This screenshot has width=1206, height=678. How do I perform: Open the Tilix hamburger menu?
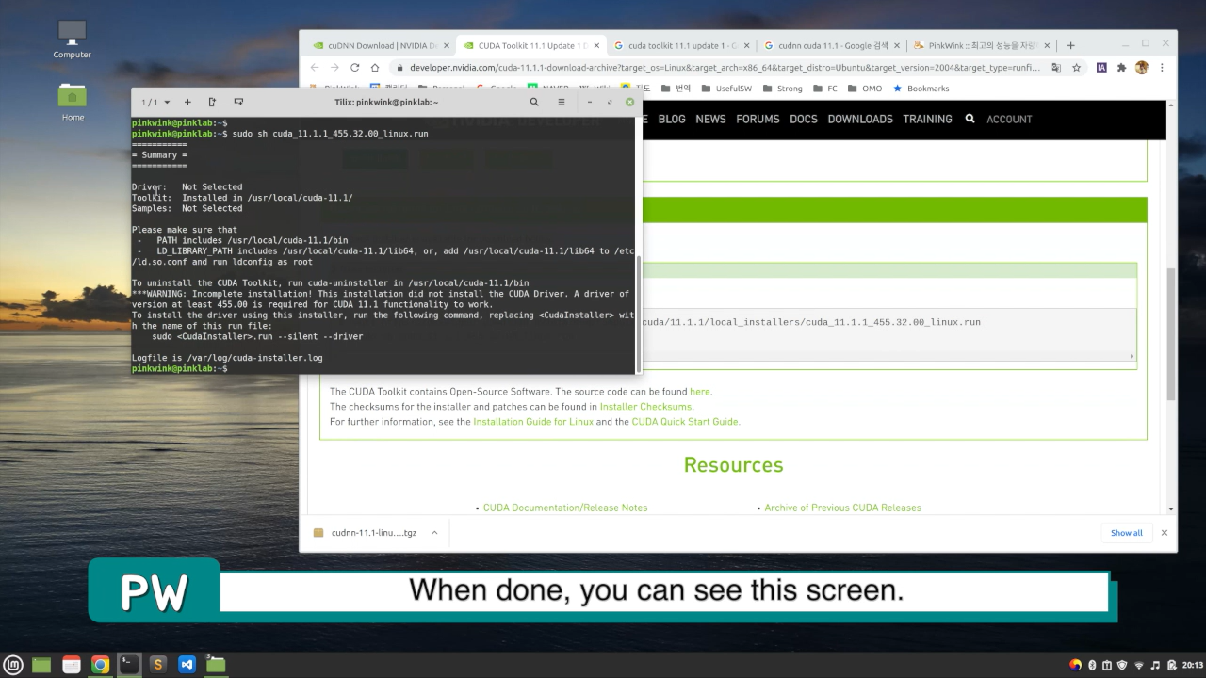click(x=562, y=102)
